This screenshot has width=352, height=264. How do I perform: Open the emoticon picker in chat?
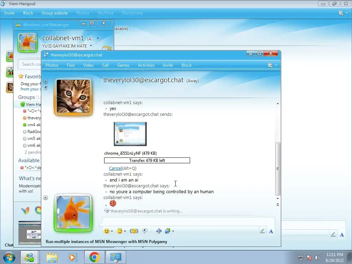coord(107,231)
